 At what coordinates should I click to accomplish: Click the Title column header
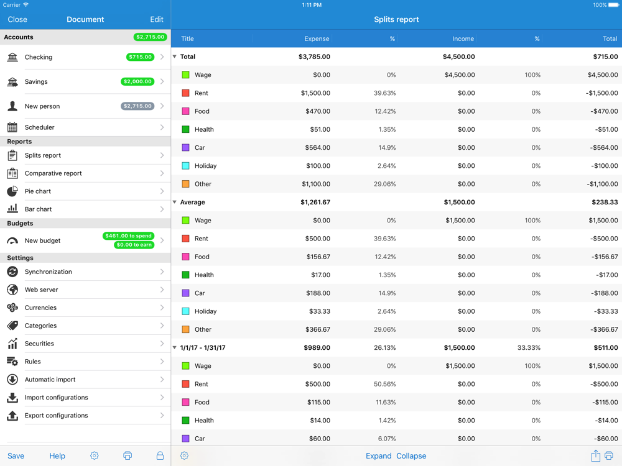[187, 39]
